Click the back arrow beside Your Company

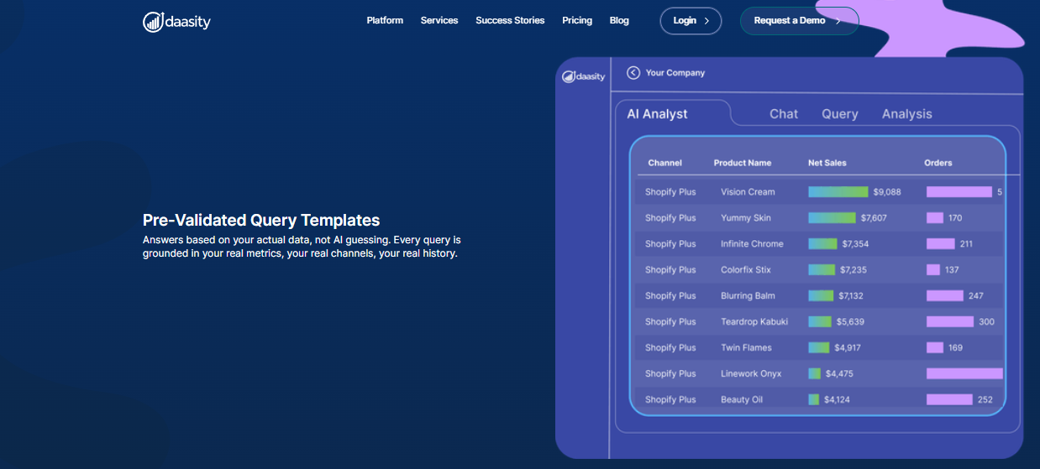[x=633, y=73]
